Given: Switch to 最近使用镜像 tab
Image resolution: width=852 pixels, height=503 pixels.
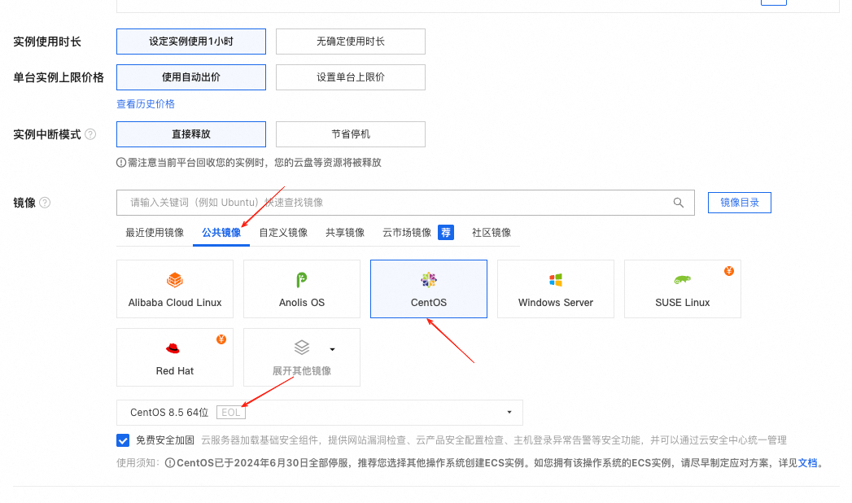Looking at the screenshot, I should tap(155, 233).
